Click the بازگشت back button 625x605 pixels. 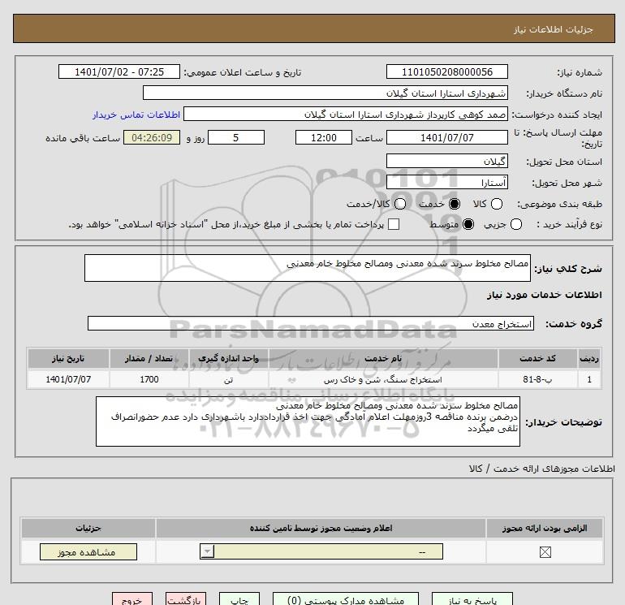pyautogui.click(x=186, y=599)
